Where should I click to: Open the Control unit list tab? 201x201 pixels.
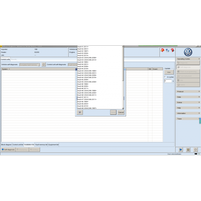click(18, 145)
